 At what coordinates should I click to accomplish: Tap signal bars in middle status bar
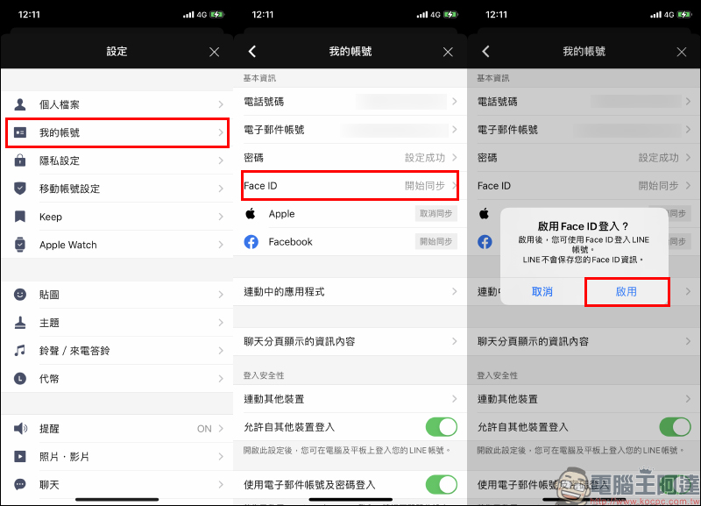point(422,15)
